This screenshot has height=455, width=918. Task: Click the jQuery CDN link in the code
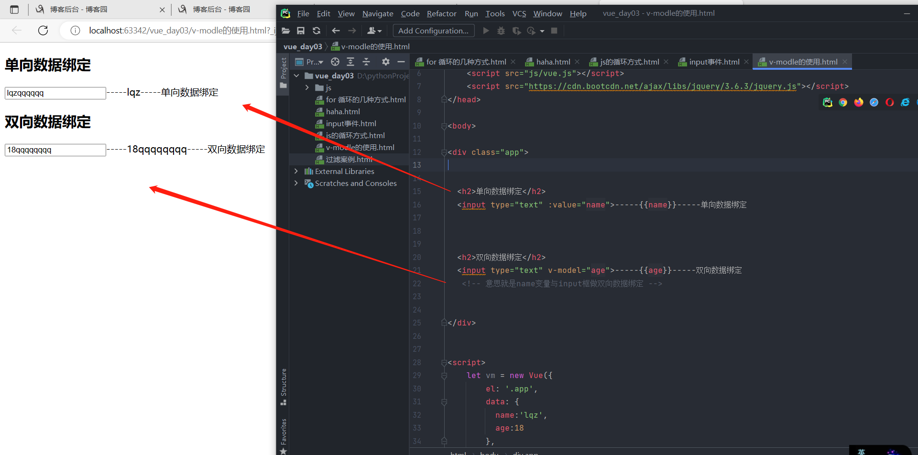(662, 86)
